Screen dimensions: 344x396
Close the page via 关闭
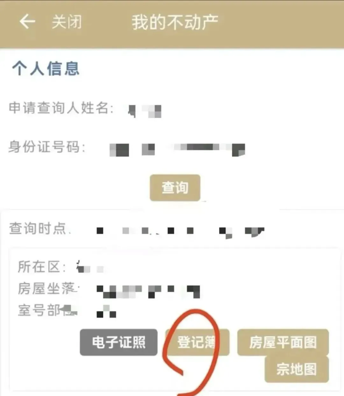pos(67,22)
